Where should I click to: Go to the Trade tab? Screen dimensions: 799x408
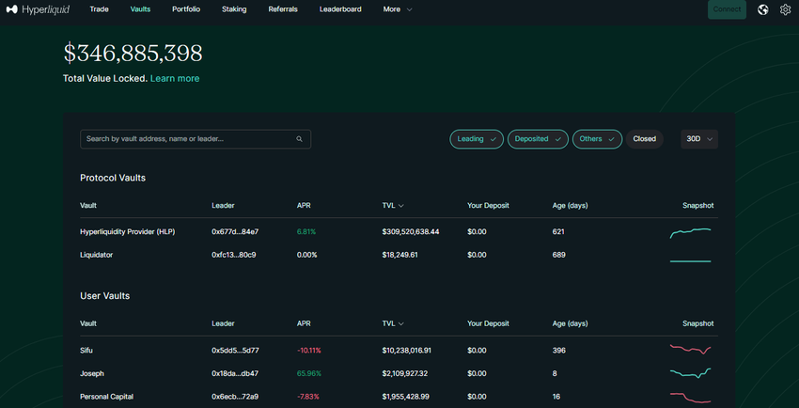pyautogui.click(x=99, y=9)
